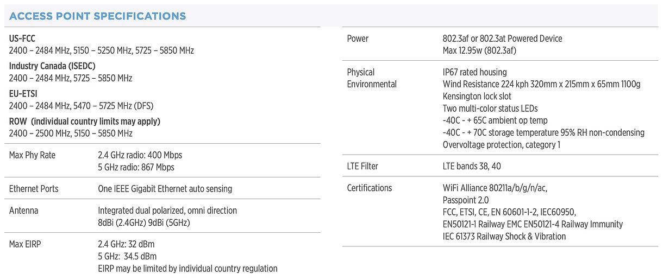This screenshot has width=663, height=280.
Task: Click the EU-ETSI region label
Action: [23, 94]
